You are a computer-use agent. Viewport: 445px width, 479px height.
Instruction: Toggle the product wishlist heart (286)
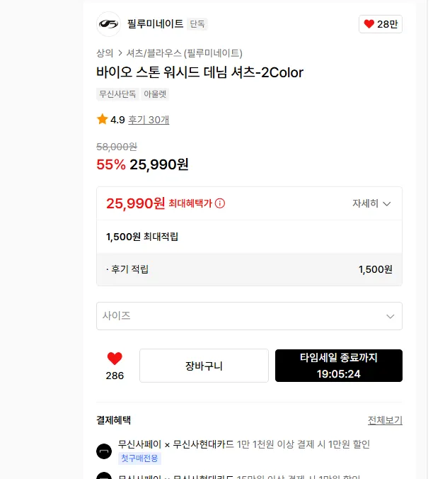115,359
